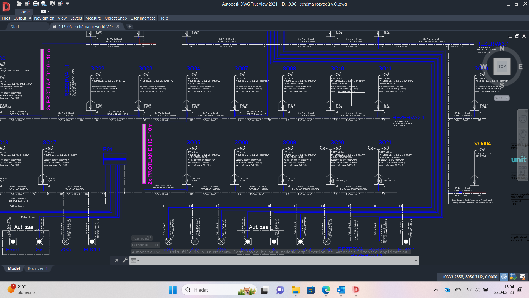This screenshot has width=529, height=298.
Task: Click the DWG Convert icon in quick access toolbar
Action: click(27, 4)
